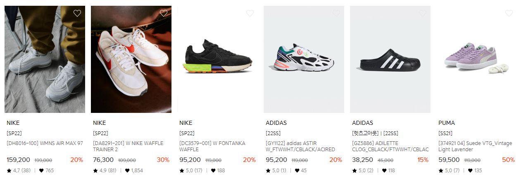
Task: Open Suede VTG Vintage Light Lavender title
Action: coord(475,146)
